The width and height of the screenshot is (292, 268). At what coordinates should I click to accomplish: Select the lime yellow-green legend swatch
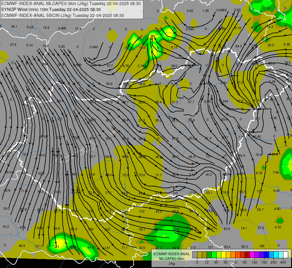tap(219, 255)
